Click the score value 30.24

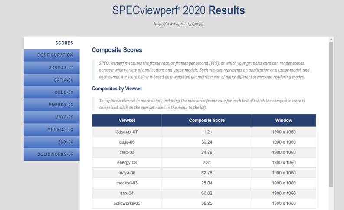click(x=206, y=142)
